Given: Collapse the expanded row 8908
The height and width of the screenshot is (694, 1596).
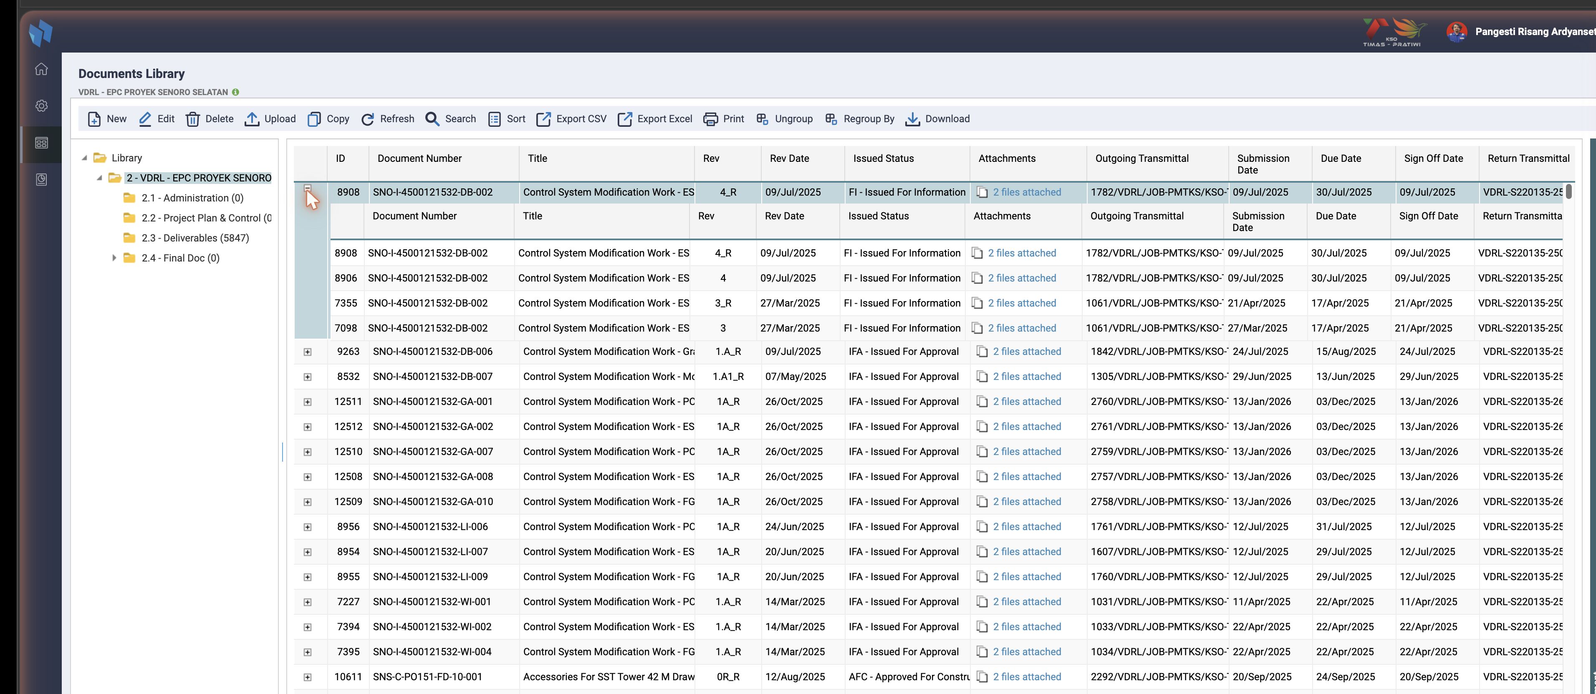Looking at the screenshot, I should (x=307, y=188).
